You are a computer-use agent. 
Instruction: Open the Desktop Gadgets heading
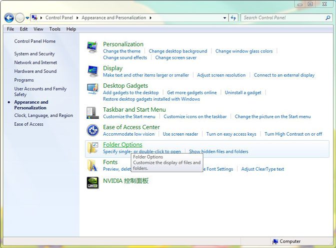(125, 86)
